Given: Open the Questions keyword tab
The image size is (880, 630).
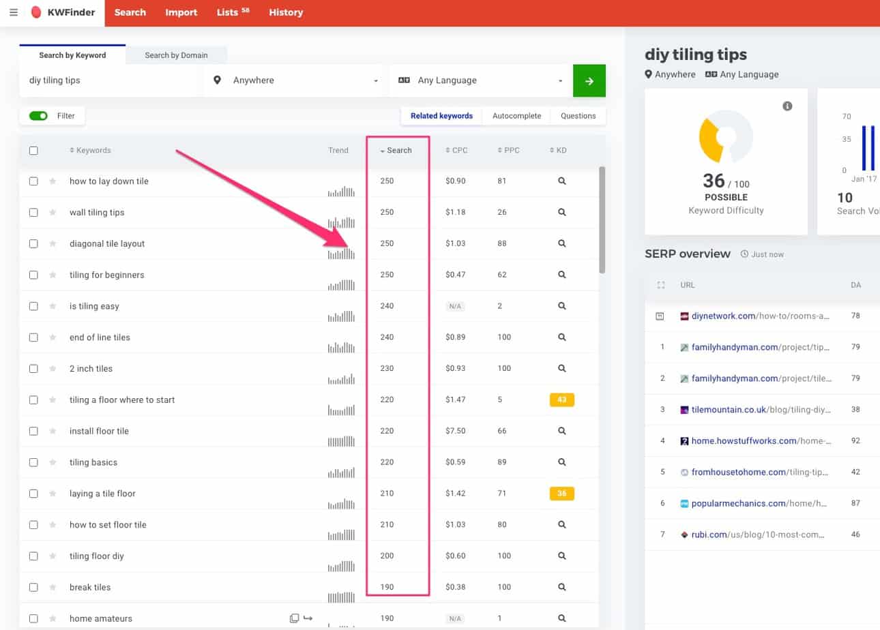Looking at the screenshot, I should [578, 115].
